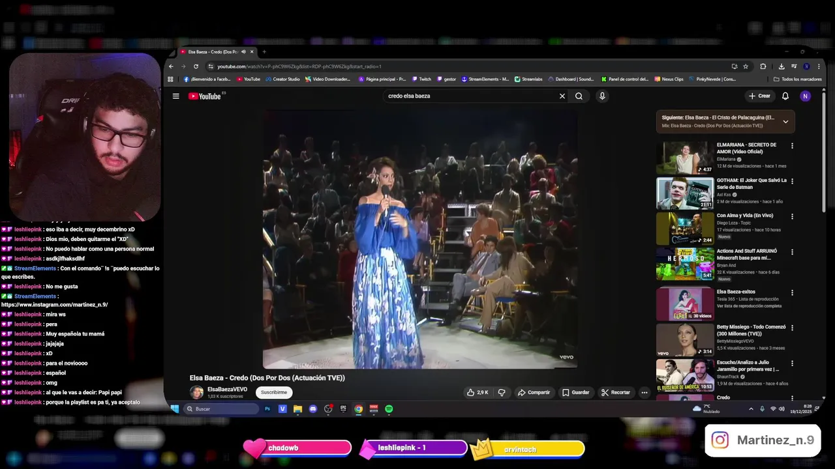The width and height of the screenshot is (835, 469).
Task: Bookmark this page with the star
Action: pyautogui.click(x=746, y=66)
